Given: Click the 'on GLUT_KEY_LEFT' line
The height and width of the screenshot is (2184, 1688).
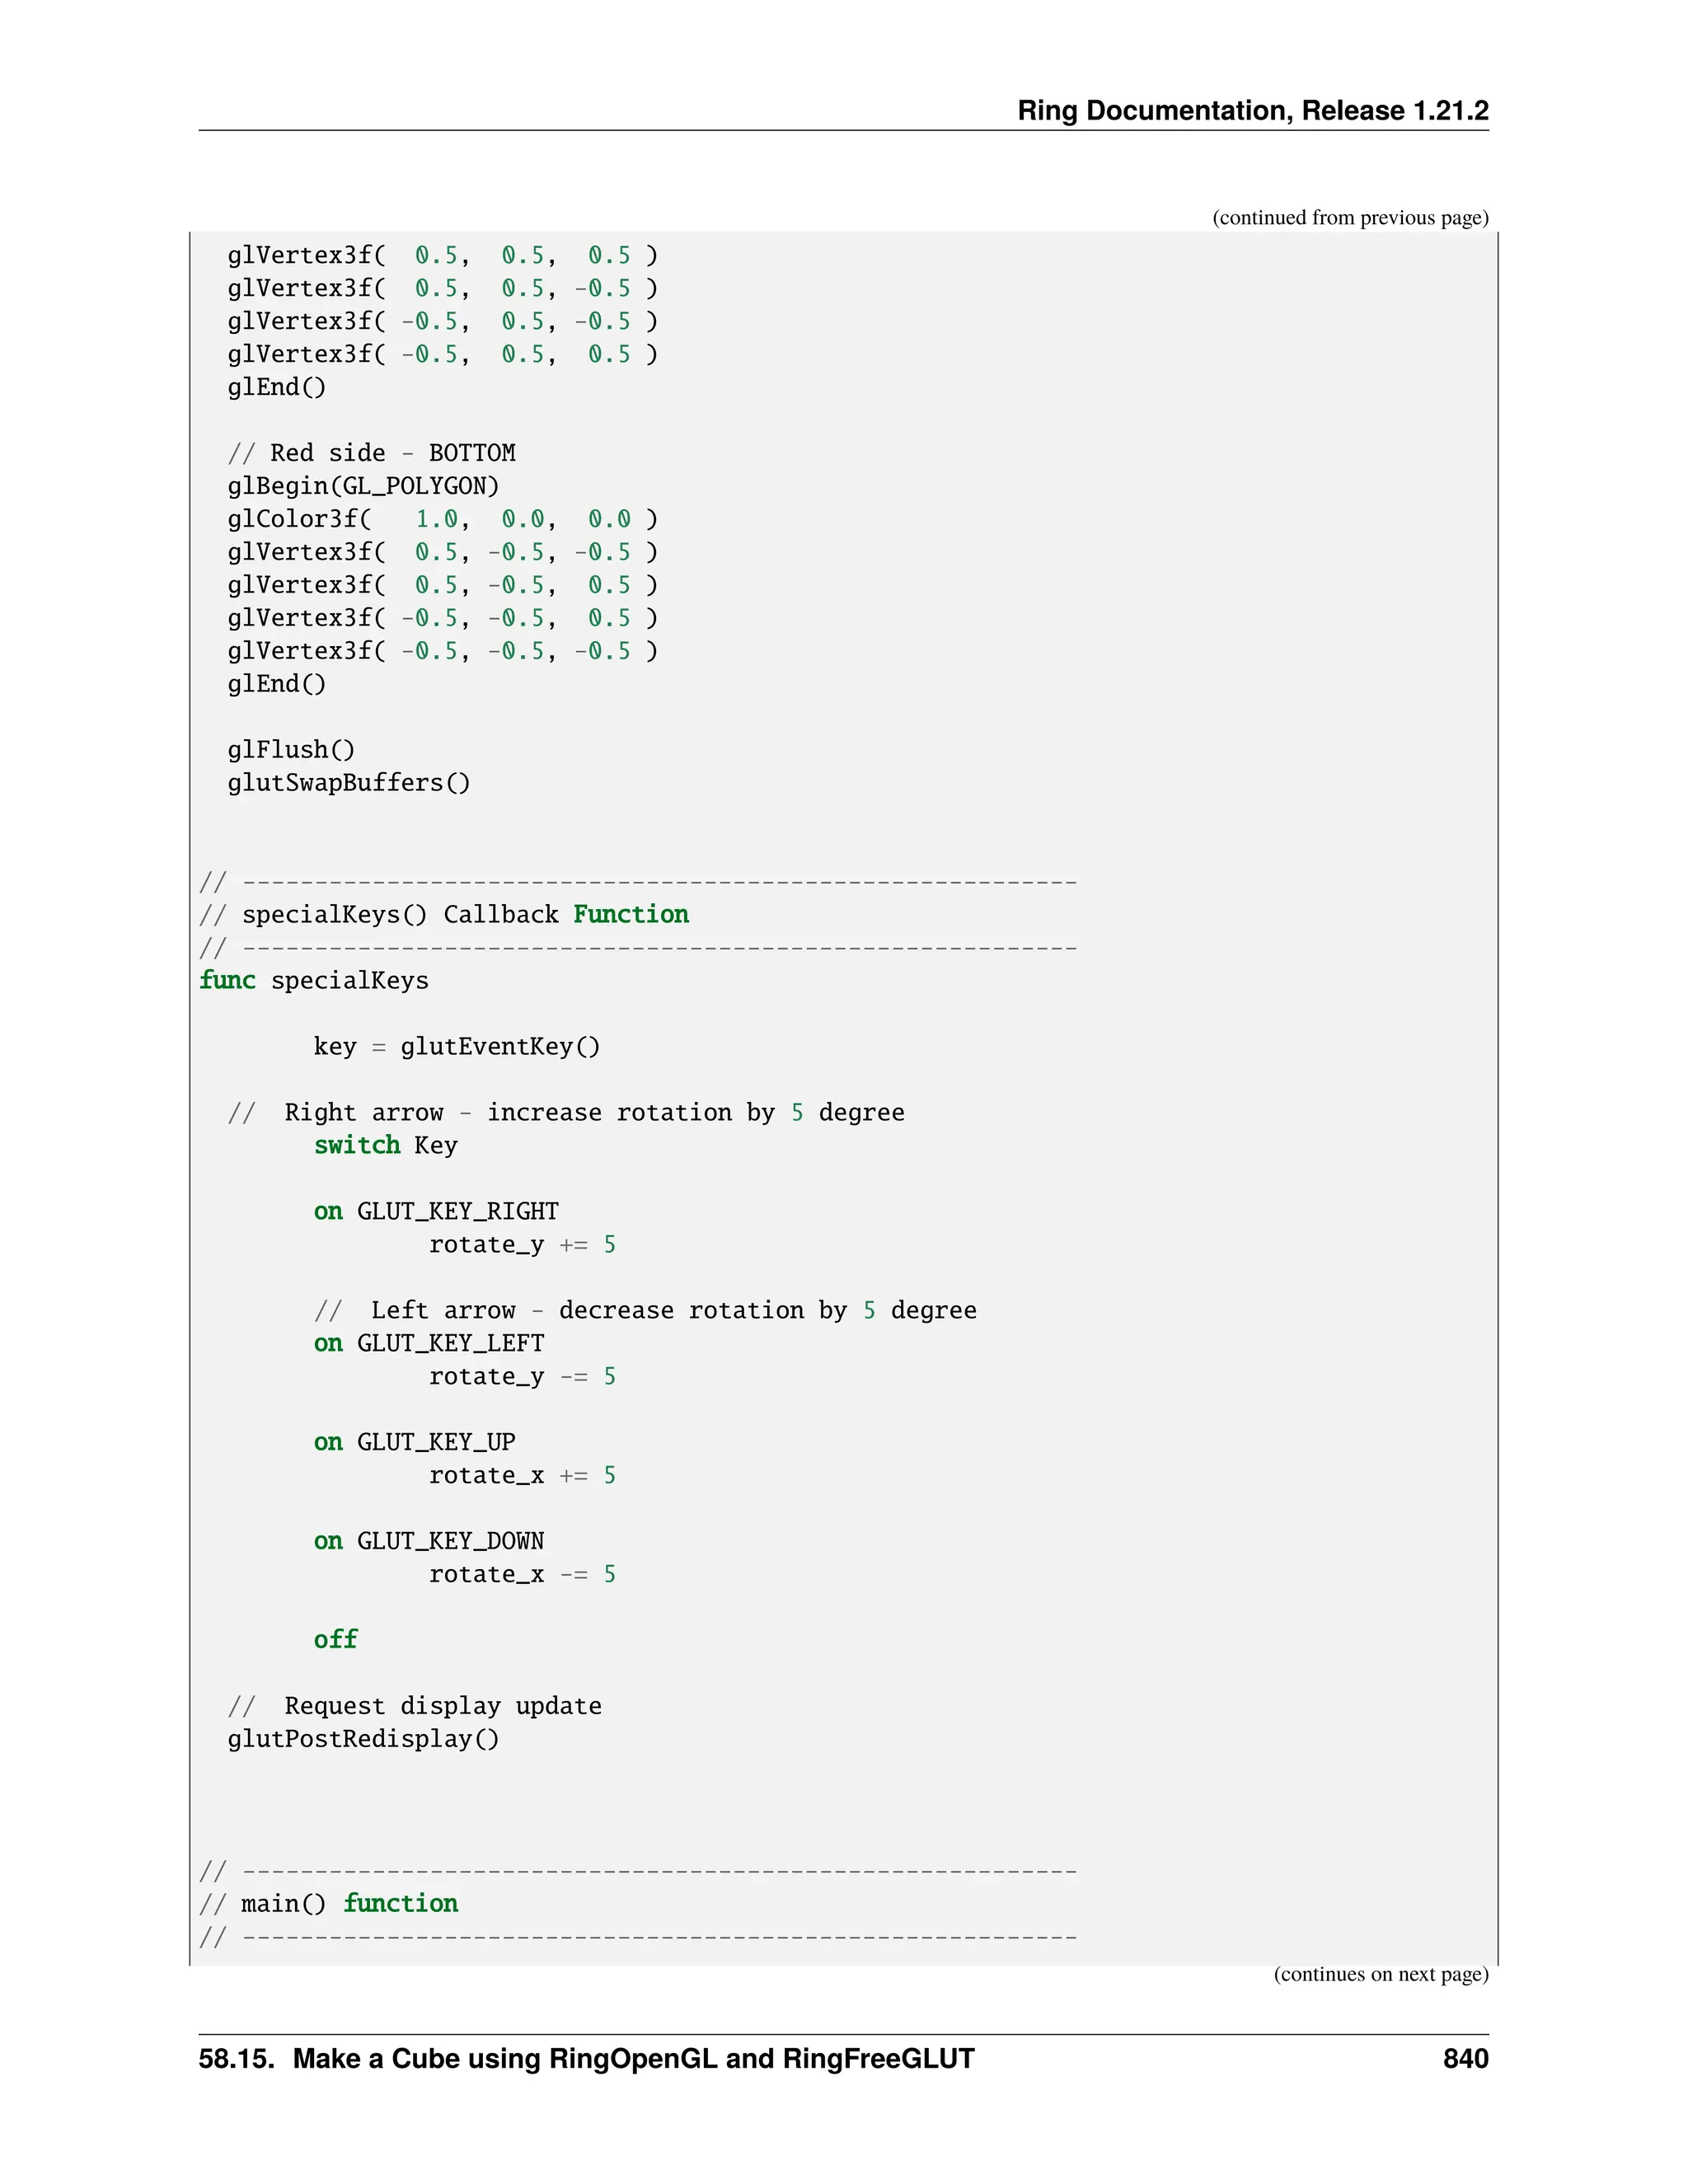Looking at the screenshot, I should pos(429,1343).
